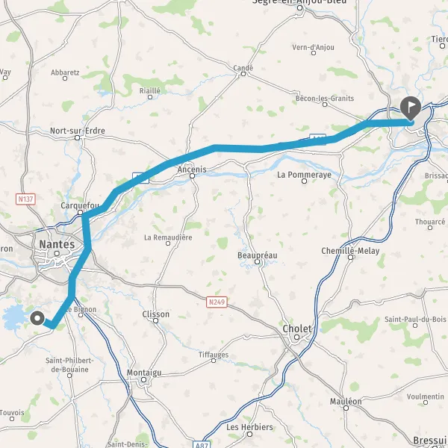The image size is (448, 448).
Task: Click the Nort-sur-Erdre town label
Action: pyautogui.click(x=78, y=131)
